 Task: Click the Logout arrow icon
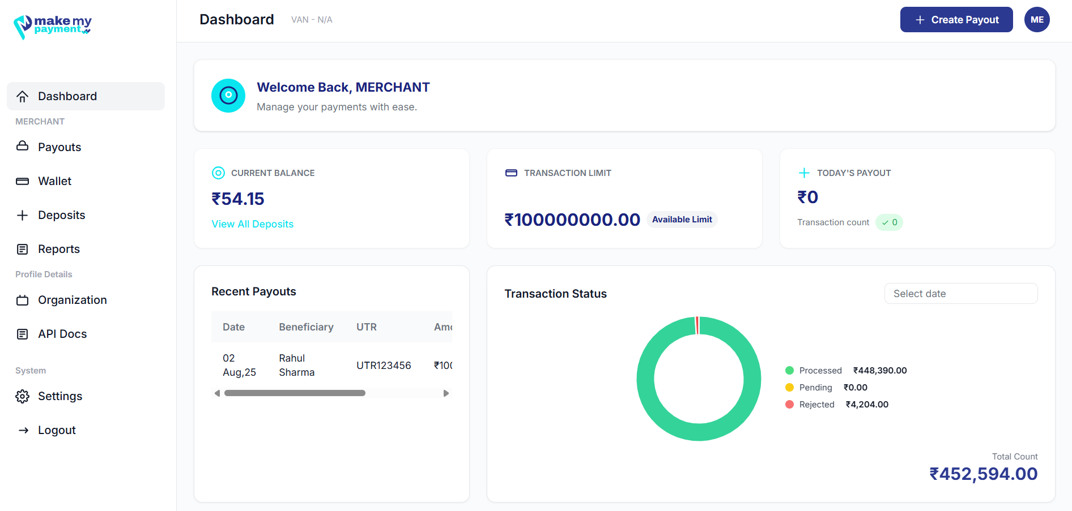click(23, 430)
